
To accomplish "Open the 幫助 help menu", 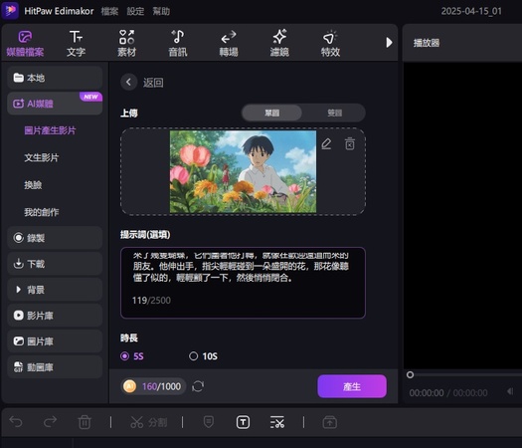I will pyautogui.click(x=161, y=11).
